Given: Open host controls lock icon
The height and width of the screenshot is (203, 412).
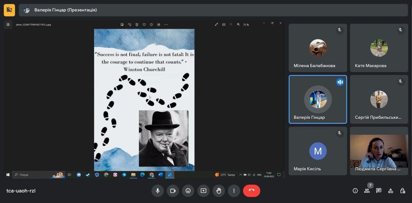Looking at the screenshot, I should coord(402,191).
